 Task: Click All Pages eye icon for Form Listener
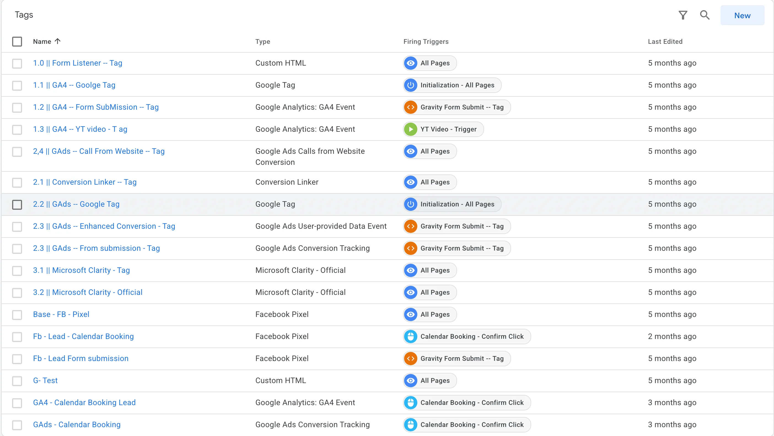[x=410, y=63]
